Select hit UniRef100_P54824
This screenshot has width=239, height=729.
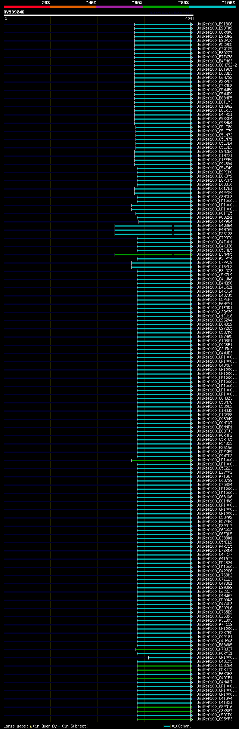(214, 563)
